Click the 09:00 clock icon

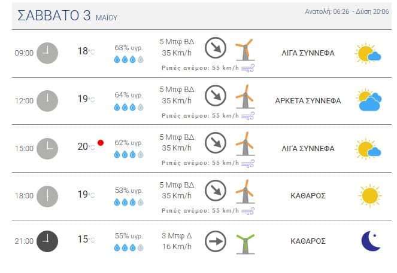tap(47, 53)
